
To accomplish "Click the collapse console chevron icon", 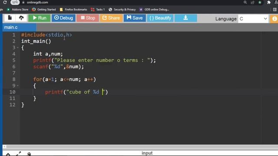I will 8,154.
